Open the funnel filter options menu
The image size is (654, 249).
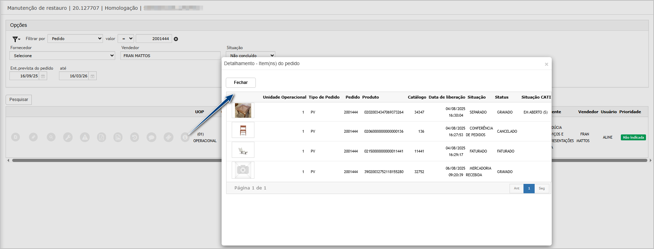click(16, 39)
